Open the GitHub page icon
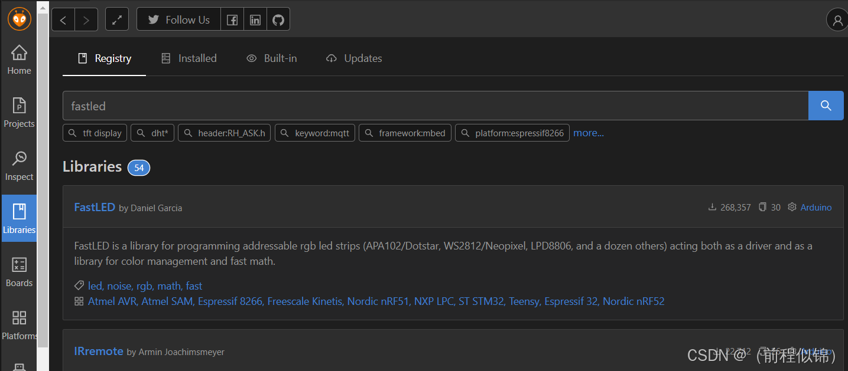The height and width of the screenshot is (371, 848). click(x=278, y=19)
